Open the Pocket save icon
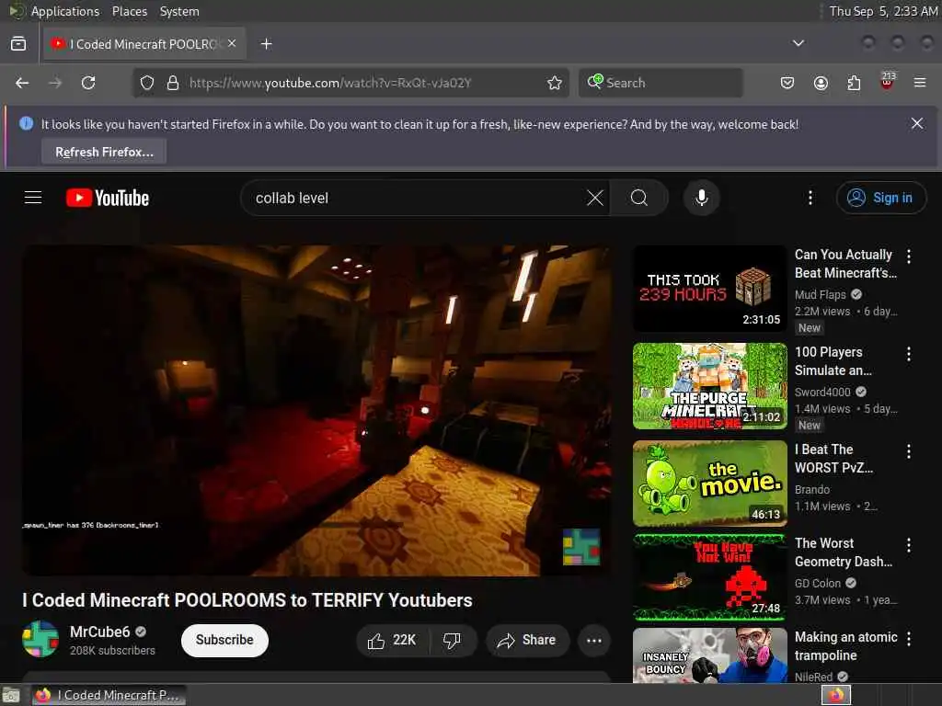 coord(787,83)
